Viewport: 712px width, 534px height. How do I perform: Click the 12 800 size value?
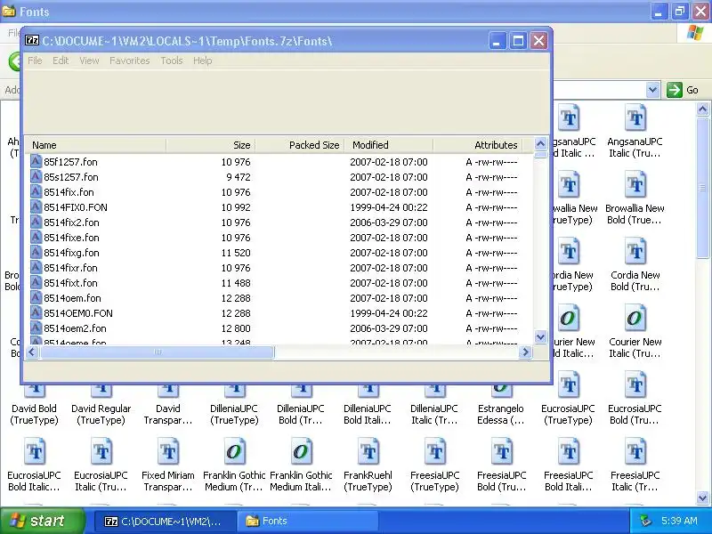[236, 328]
